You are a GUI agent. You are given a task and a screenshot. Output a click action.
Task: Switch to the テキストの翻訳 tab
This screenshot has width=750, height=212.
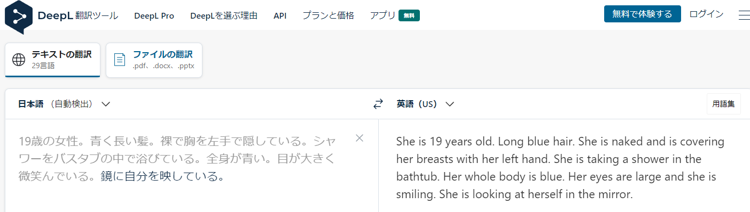click(x=52, y=60)
